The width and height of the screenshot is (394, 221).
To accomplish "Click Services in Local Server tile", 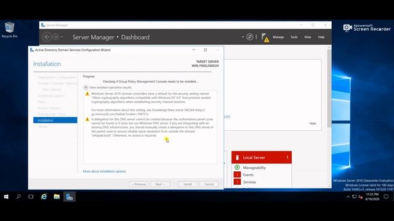I will [249, 182].
